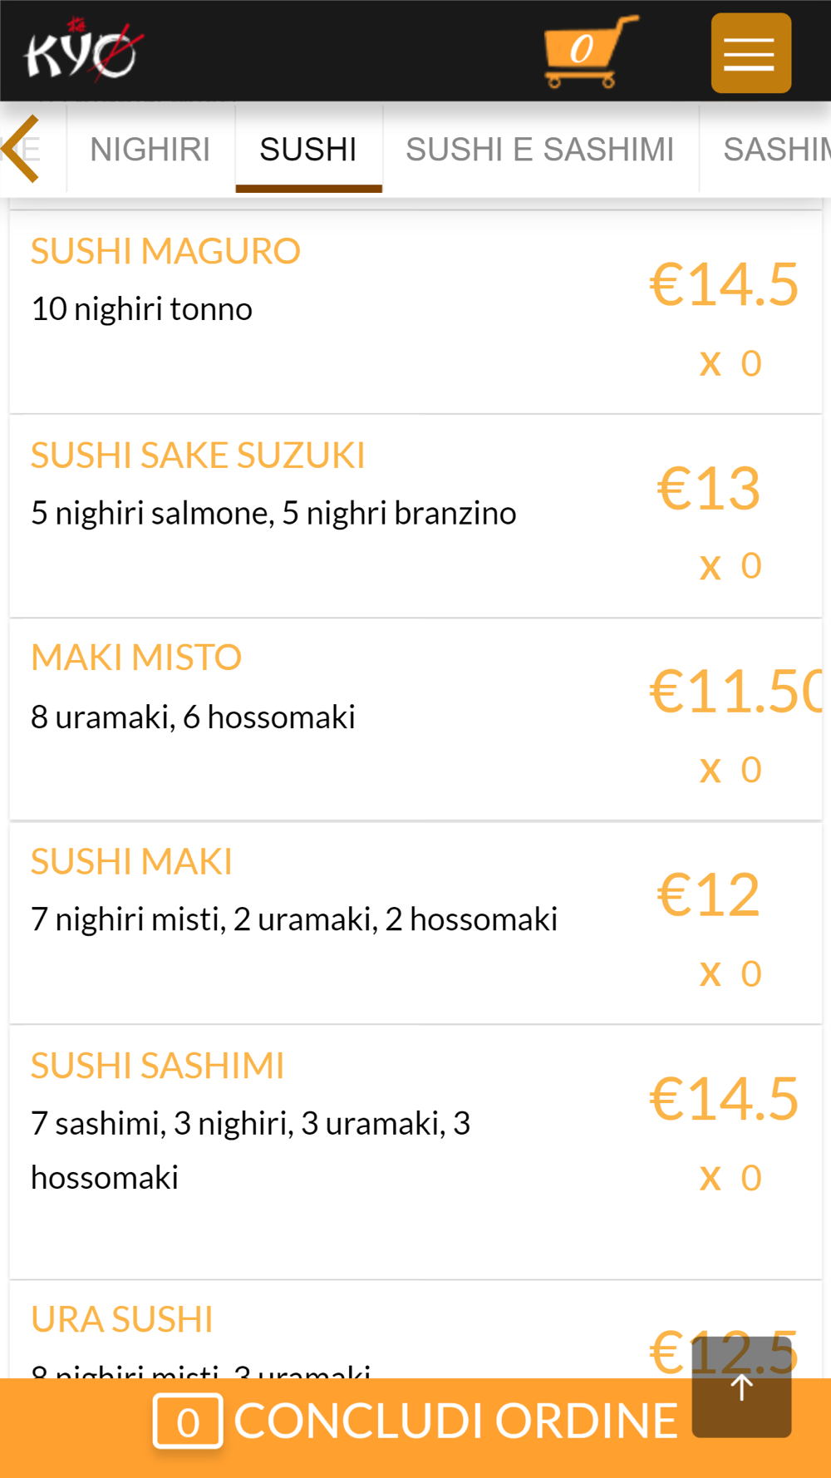The height and width of the screenshot is (1478, 831).
Task: Open the SUSHI SASHIMI item title
Action: [158, 1066]
